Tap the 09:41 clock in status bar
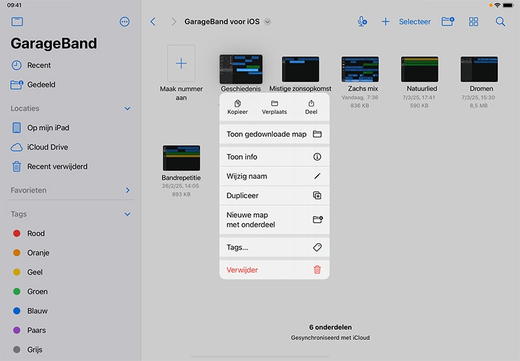 pos(14,5)
